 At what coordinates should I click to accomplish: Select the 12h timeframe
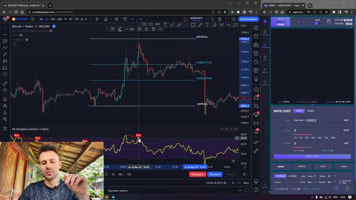pyautogui.click(x=77, y=19)
